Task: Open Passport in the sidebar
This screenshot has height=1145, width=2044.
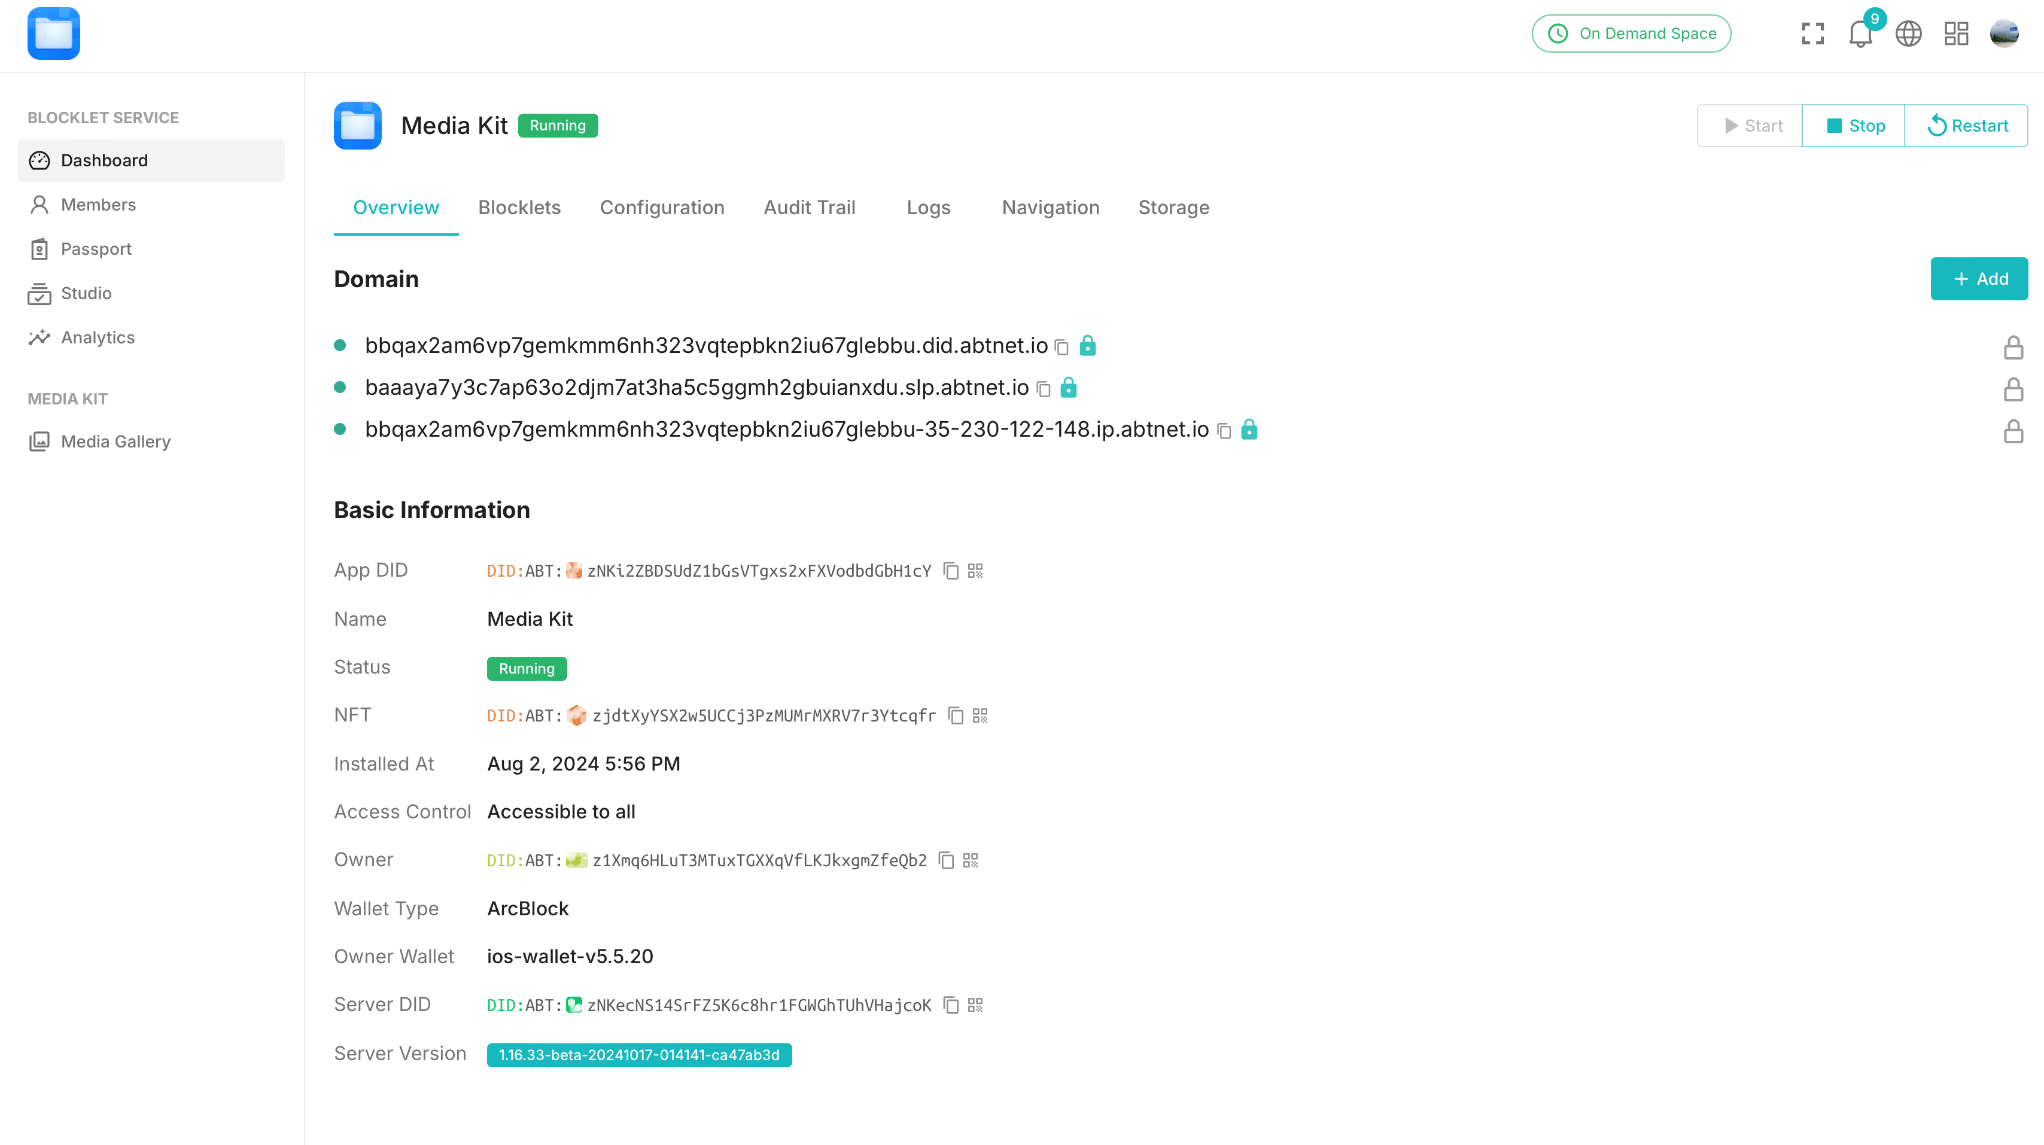Action: [x=151, y=249]
